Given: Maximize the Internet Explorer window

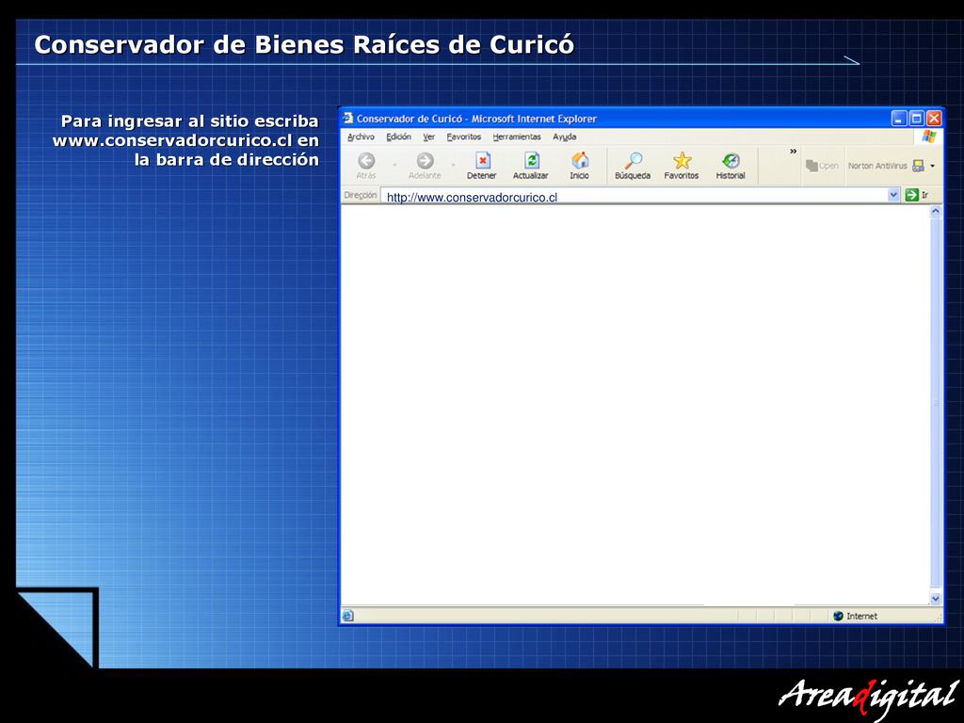Looking at the screenshot, I should point(917,118).
